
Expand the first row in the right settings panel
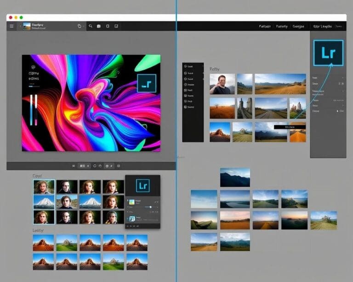[x=328, y=78]
